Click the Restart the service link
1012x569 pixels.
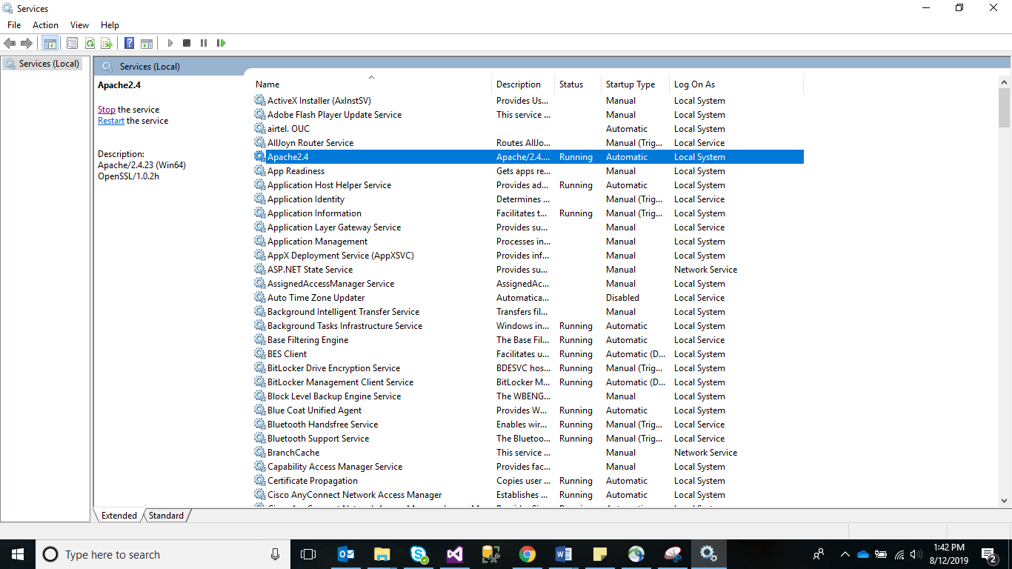click(x=111, y=121)
